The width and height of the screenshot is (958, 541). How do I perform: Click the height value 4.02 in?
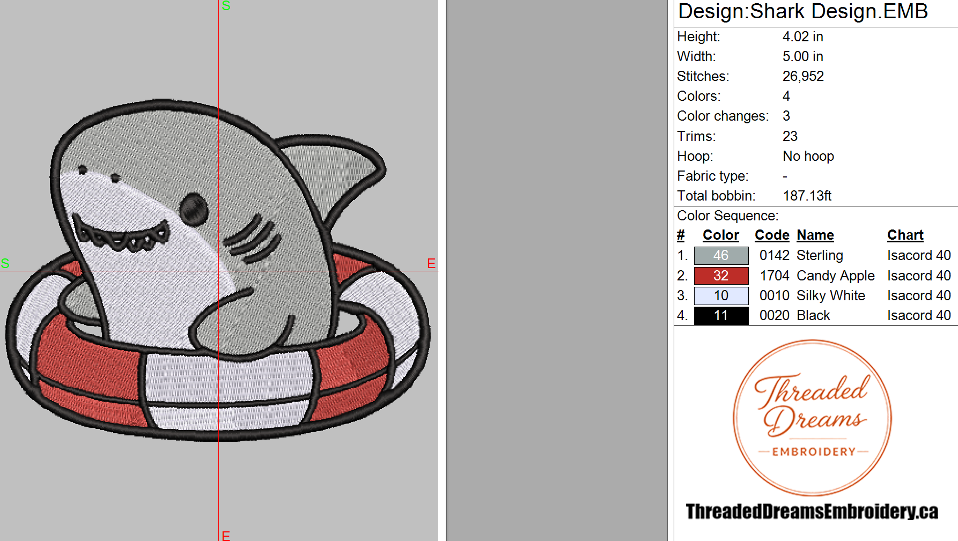coord(802,36)
